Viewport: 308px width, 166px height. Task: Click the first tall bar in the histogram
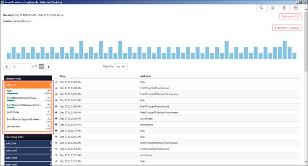(82, 50)
